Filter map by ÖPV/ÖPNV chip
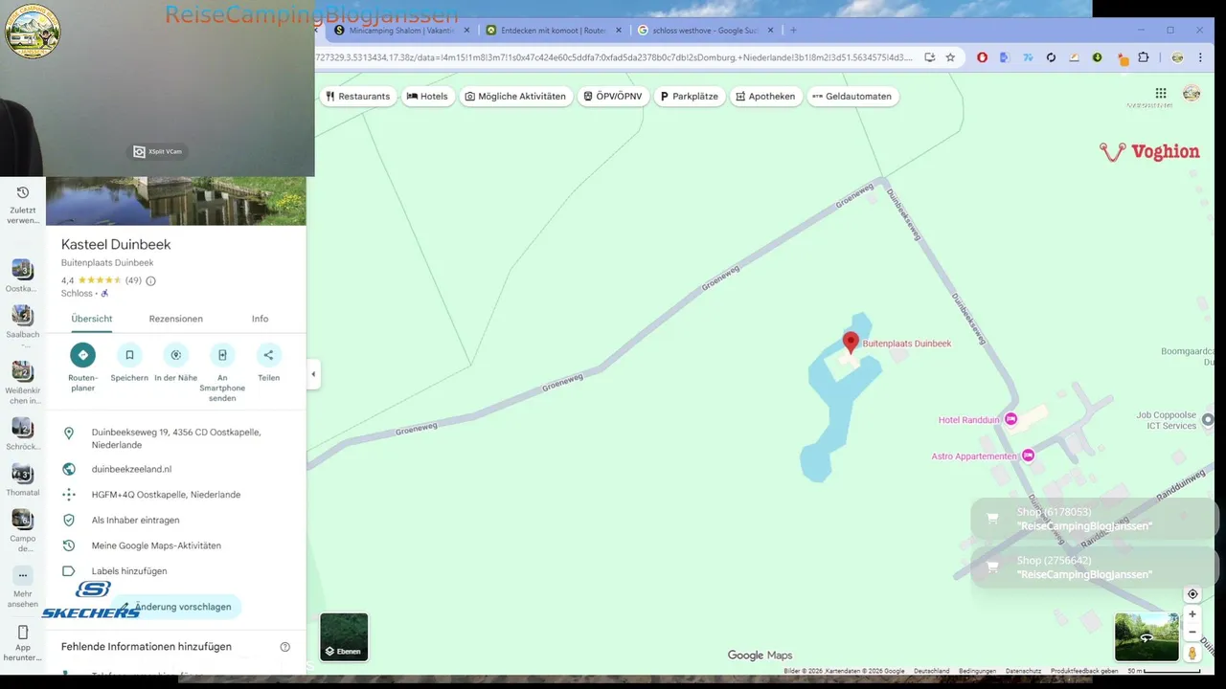 click(613, 97)
